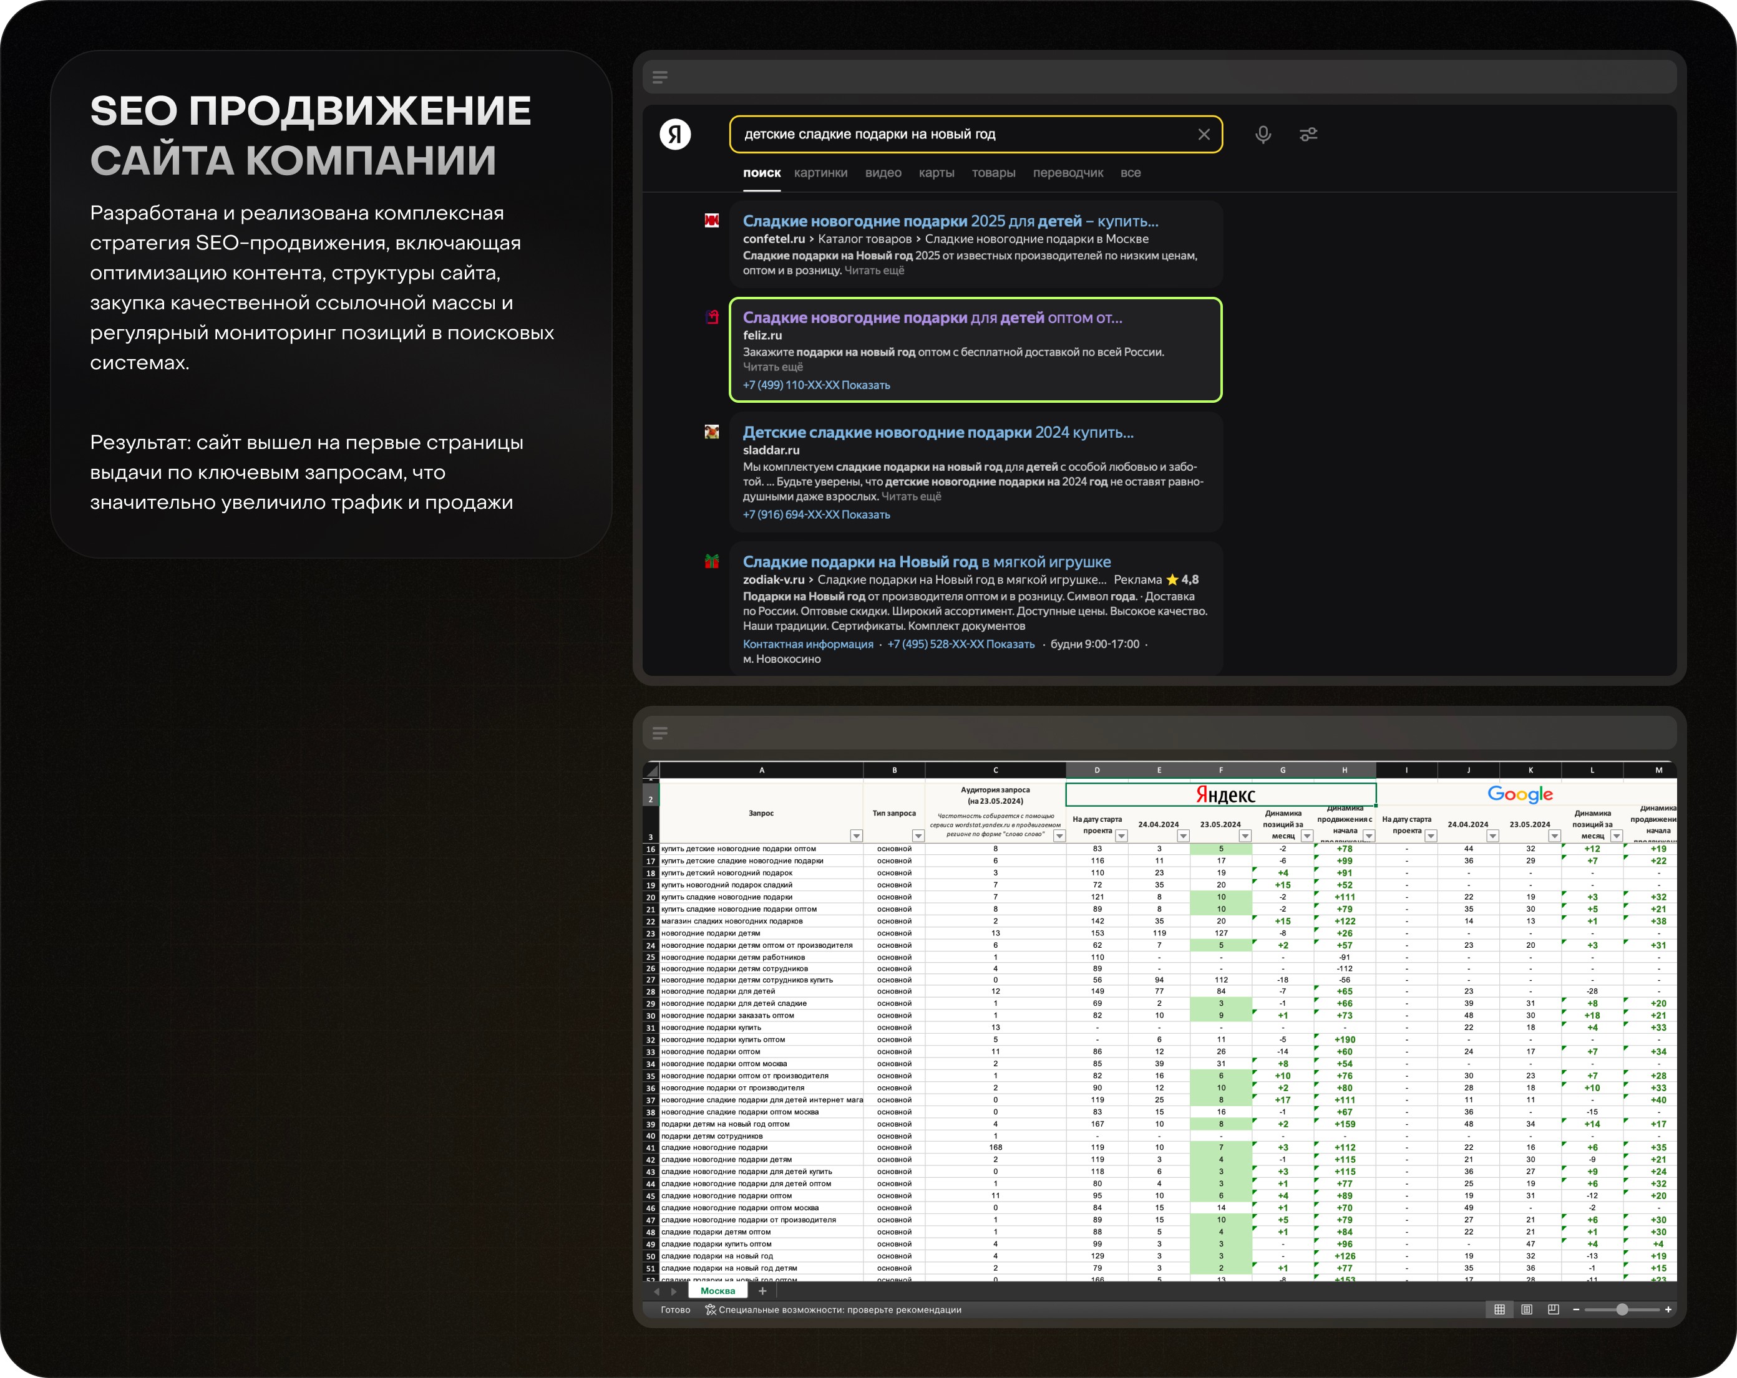Click inside the Yandex search field

coord(959,135)
